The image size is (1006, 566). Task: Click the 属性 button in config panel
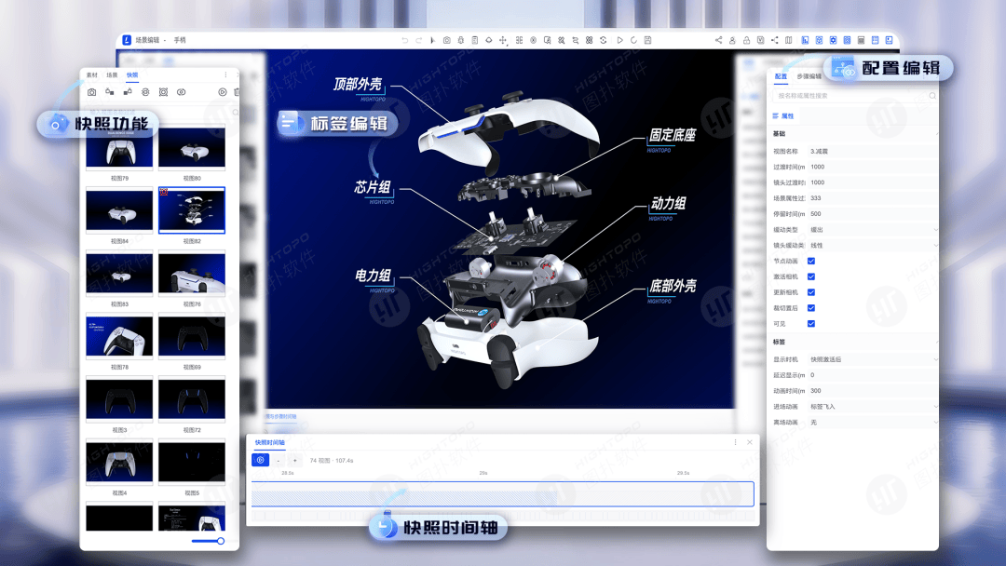pyautogui.click(x=783, y=116)
